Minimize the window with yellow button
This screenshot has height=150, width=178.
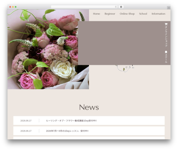pos(13,7)
